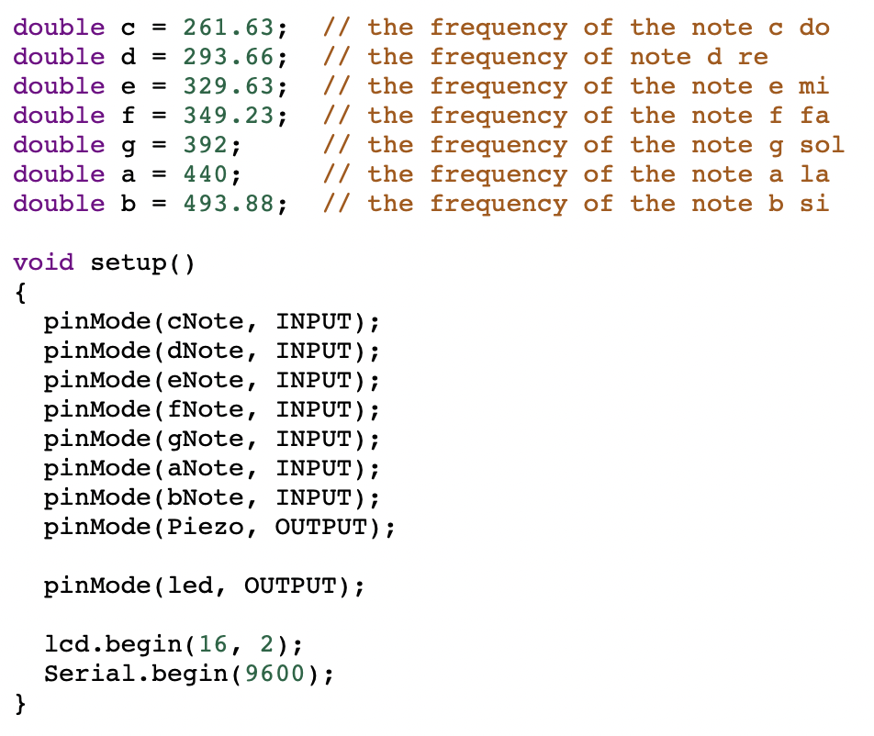Place cursor on 293.66 frequency value
The width and height of the screenshot is (874, 736).
pos(229,57)
